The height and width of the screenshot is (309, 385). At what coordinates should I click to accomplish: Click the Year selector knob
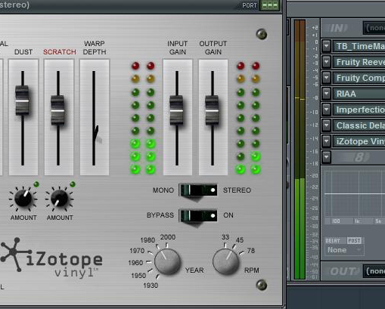tap(167, 261)
